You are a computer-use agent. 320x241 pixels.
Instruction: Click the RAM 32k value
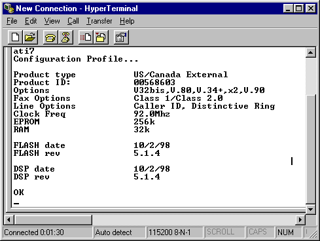click(x=141, y=130)
